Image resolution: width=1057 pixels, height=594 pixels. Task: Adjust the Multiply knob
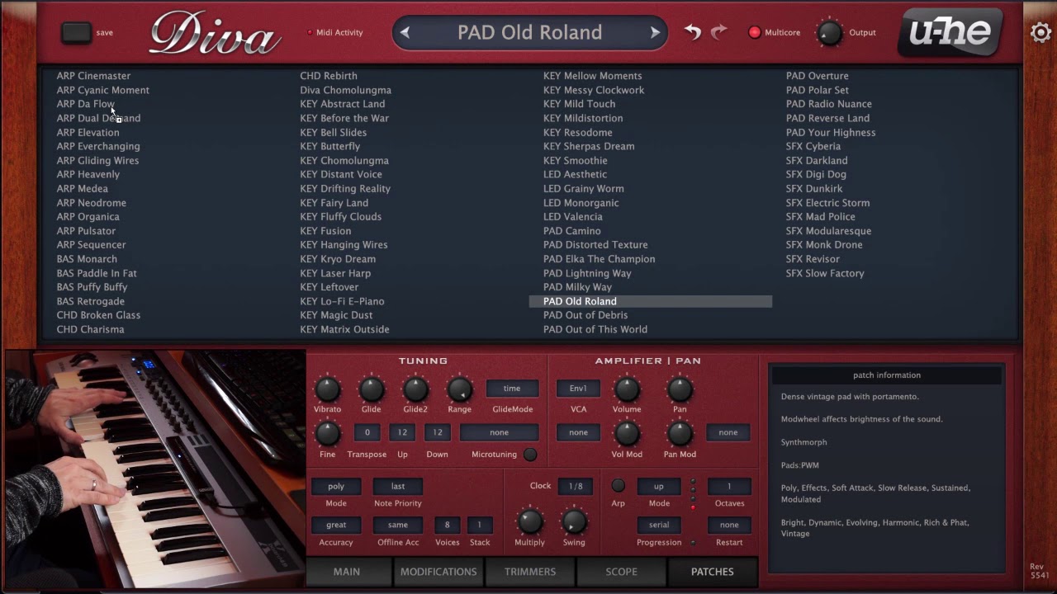click(x=529, y=521)
